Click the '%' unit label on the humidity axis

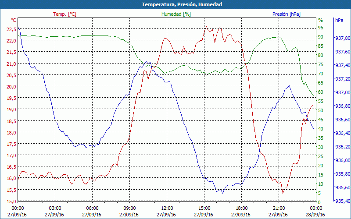coord(321,20)
